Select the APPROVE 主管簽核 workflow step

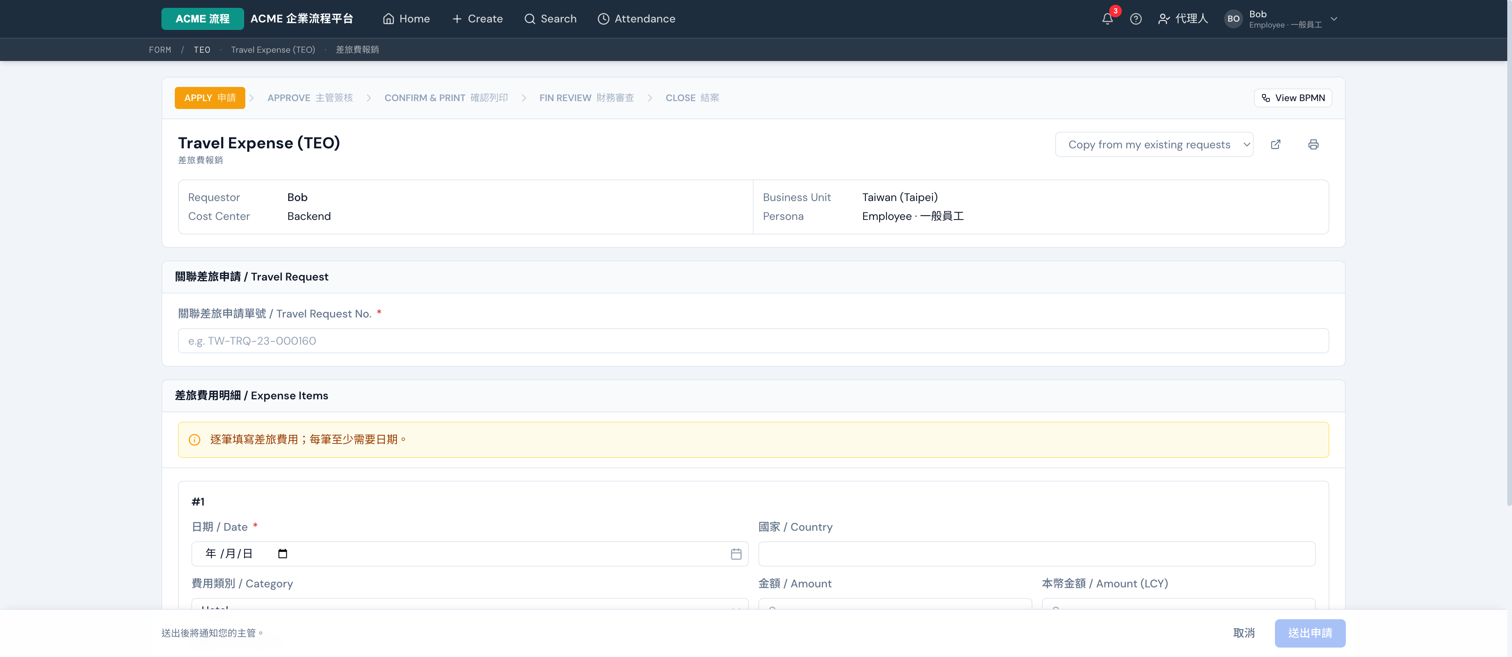point(310,98)
